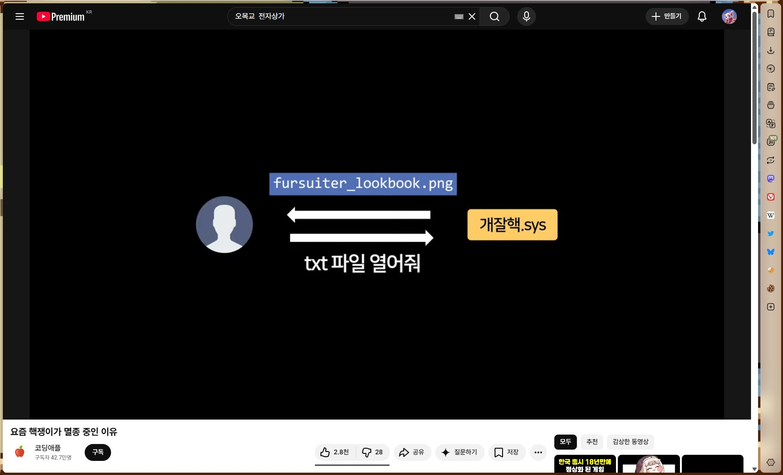Click the search magnifier button
Viewport: 783px width, 475px height.
click(494, 16)
